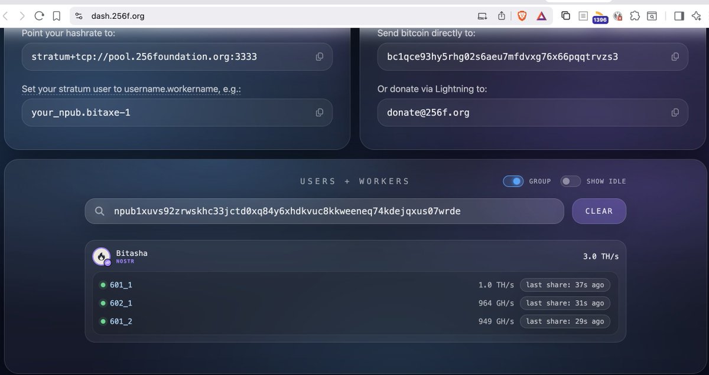709x375 pixels.
Task: Toggle the browser sidebar panel
Action: coord(679,16)
